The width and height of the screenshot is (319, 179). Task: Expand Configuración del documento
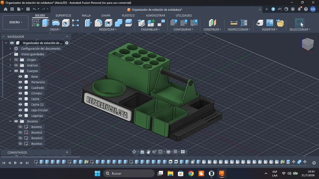[10, 49]
